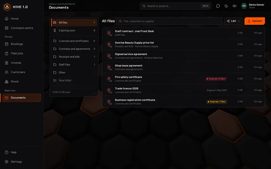271x169 pixels.
Task: Go to Stock label in sidebar
Action: click(x=15, y=81)
